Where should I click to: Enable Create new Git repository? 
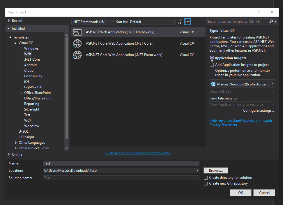(x=206, y=183)
